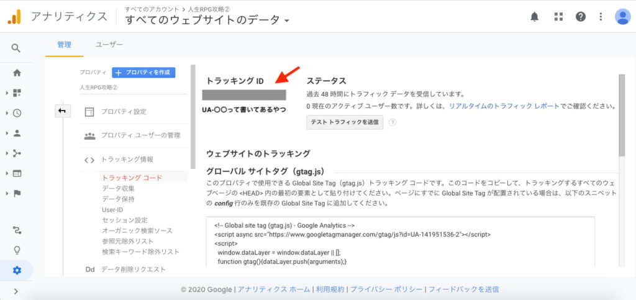This screenshot has width=636, height=300.
Task: Switch to the ユーザー tab
Action: pyautogui.click(x=109, y=45)
